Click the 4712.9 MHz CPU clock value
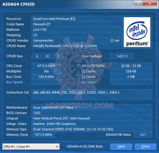Image resolution: width=159 pixels, height=153 pixels. point(46,66)
